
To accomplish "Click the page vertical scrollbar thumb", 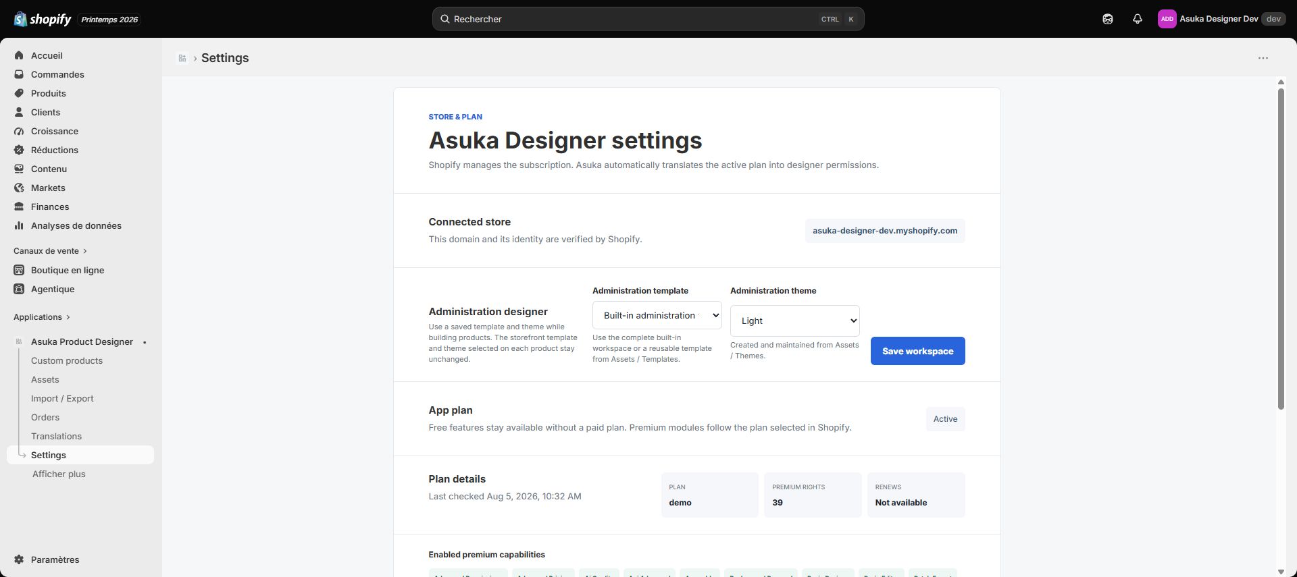I will click(1281, 248).
